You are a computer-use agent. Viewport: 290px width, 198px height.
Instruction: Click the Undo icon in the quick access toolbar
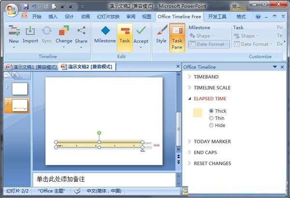pyautogui.click(x=34, y=7)
